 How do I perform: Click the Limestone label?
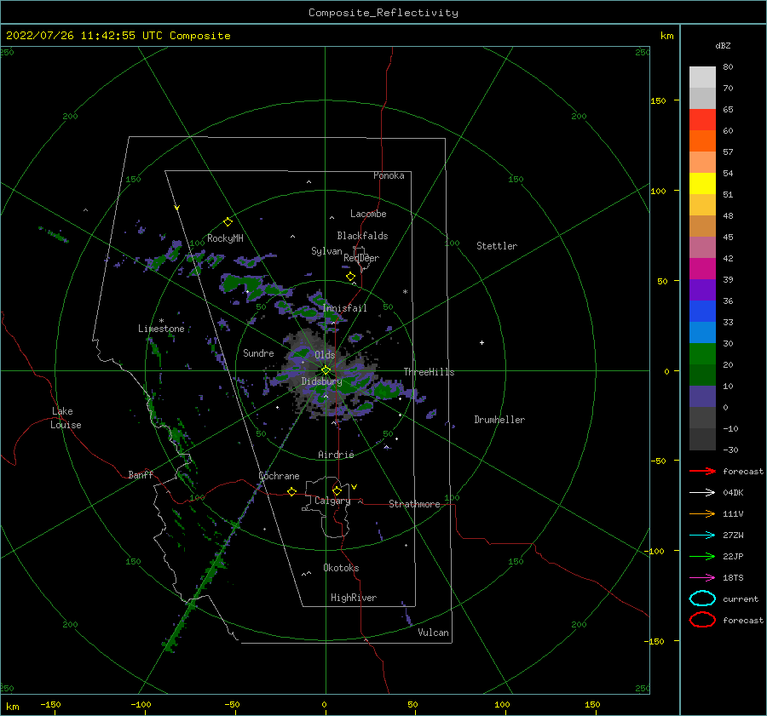click(x=161, y=329)
